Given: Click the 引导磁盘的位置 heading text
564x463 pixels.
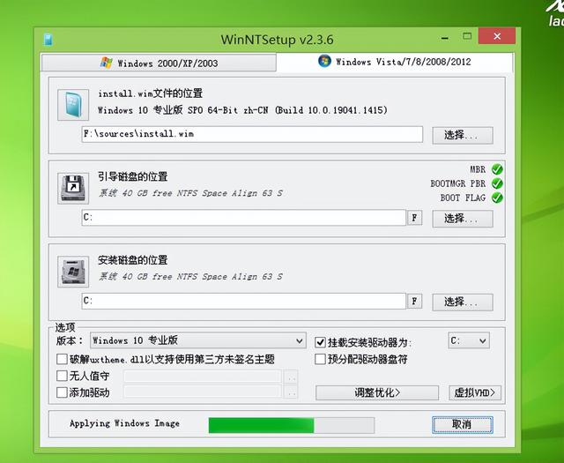Looking at the screenshot, I should click(133, 176).
